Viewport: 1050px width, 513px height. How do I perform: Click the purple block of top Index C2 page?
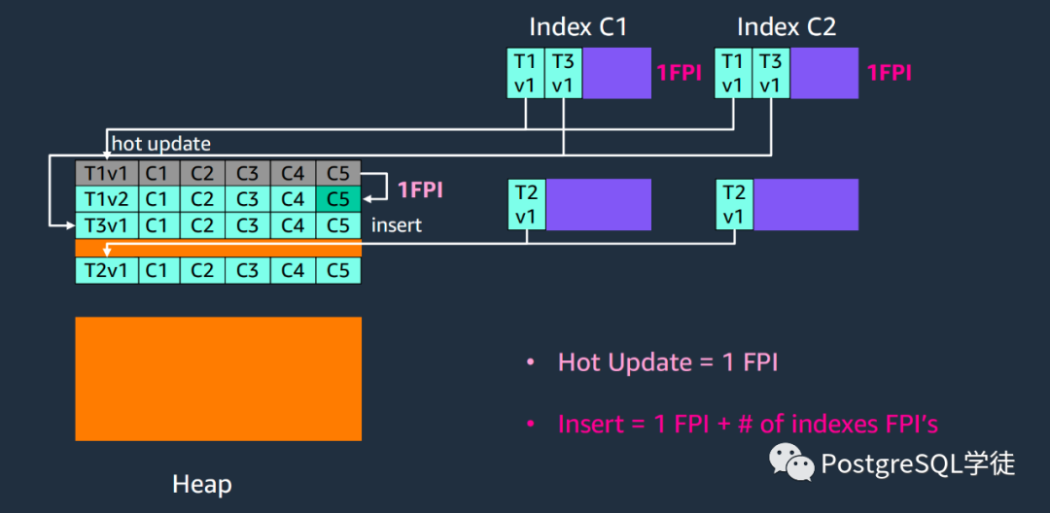(825, 74)
